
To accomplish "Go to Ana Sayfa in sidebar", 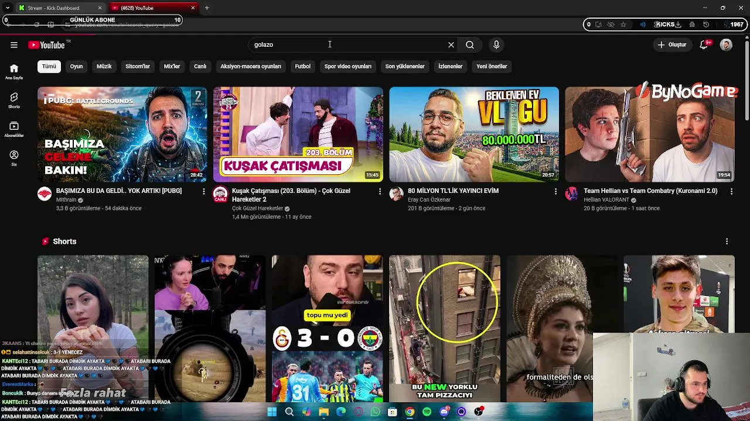I will tap(14, 71).
